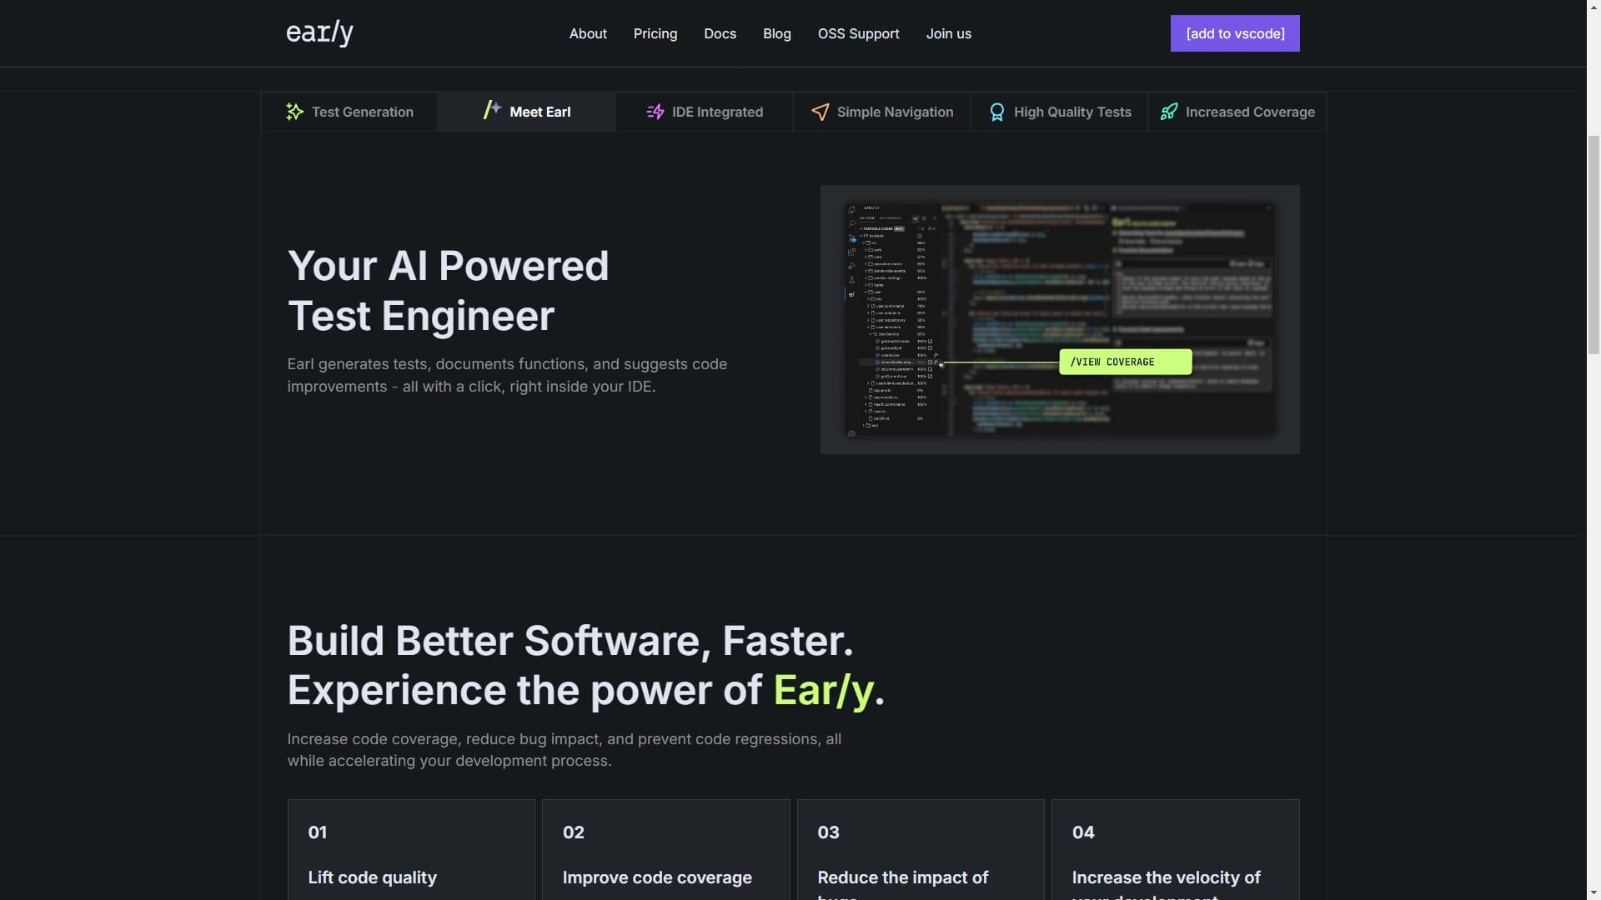The width and height of the screenshot is (1601, 900).
Task: Click the down arrow of page scrollbar
Action: [1593, 892]
